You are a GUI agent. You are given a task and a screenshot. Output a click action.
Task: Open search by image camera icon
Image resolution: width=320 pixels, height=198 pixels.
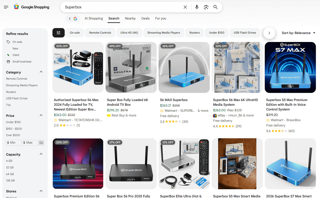pos(206,7)
